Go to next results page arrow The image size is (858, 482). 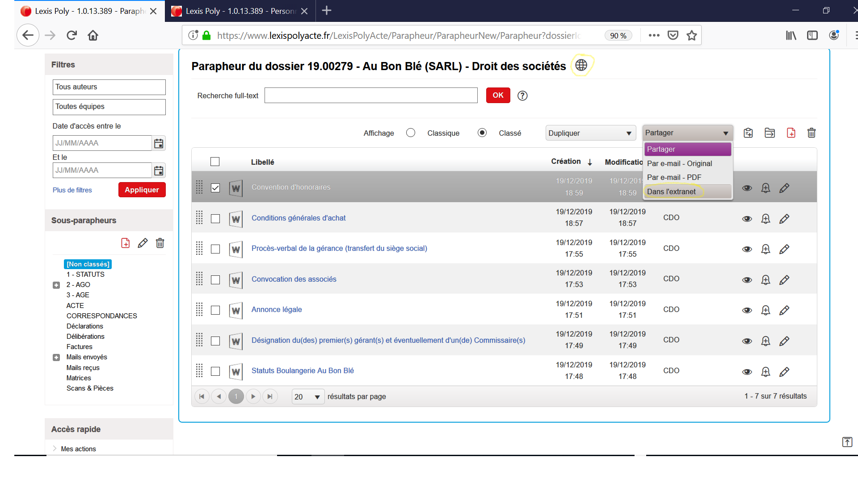(253, 396)
